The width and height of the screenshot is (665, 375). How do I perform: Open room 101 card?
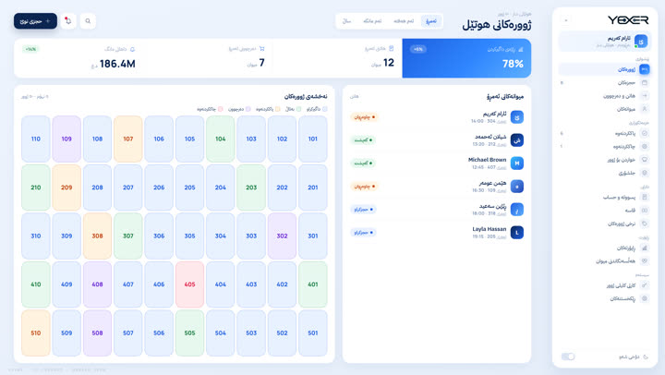coord(313,139)
